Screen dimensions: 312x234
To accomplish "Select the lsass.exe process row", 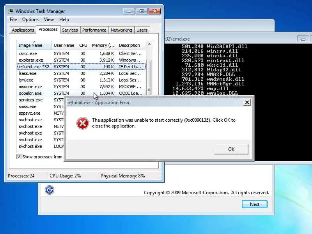I will coord(81,73).
